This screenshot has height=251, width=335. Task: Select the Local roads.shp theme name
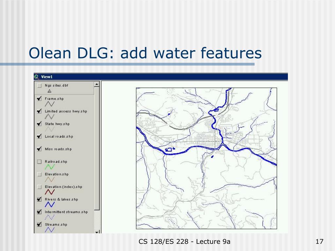tap(59, 136)
